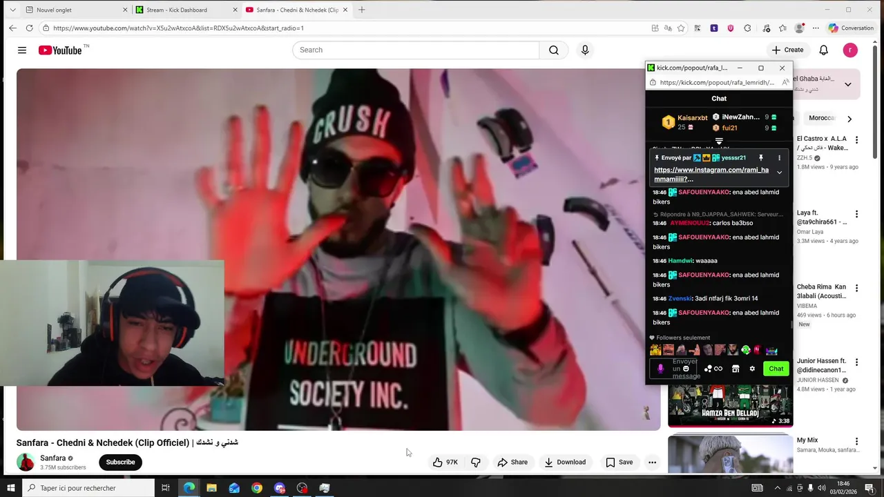Refresh the page in the browser
884x497 pixels.
click(x=29, y=28)
